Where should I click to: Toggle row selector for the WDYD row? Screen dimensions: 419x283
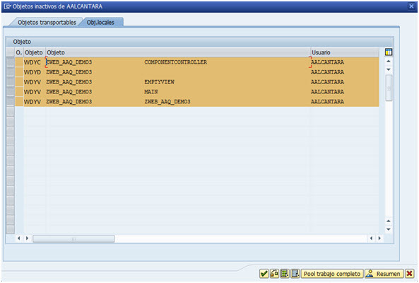(x=11, y=72)
